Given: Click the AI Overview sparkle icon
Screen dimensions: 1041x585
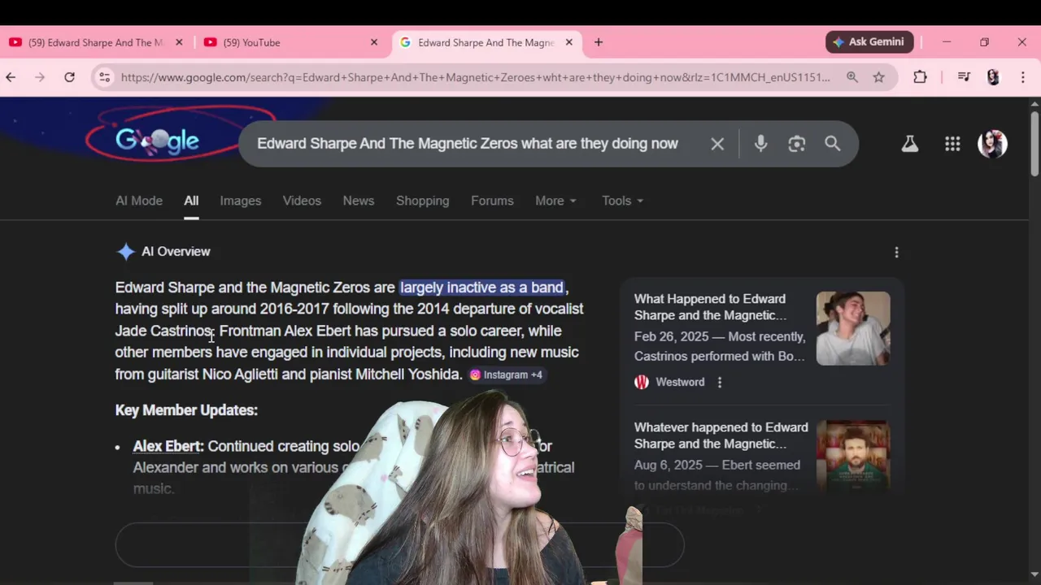Looking at the screenshot, I should [125, 252].
